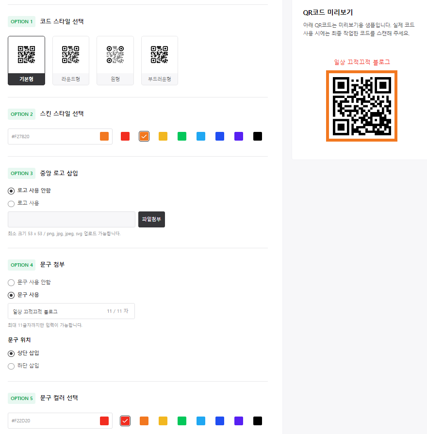Screen dimensions: 427x434
Task: Pick the green text color swatch
Action: pyautogui.click(x=182, y=421)
